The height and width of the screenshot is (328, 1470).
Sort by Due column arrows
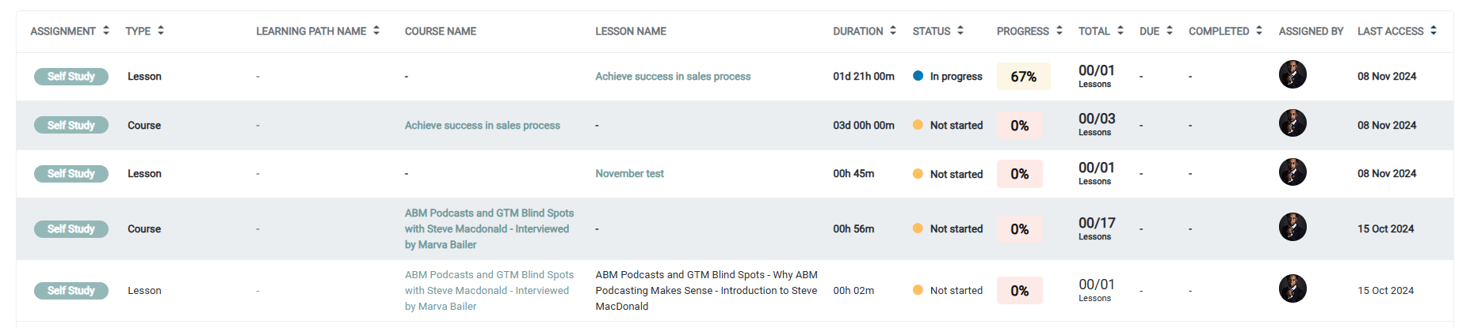point(1170,31)
